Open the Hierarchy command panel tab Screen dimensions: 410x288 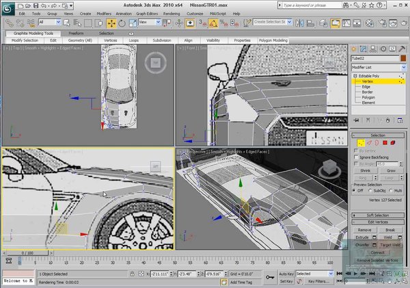[372, 49]
